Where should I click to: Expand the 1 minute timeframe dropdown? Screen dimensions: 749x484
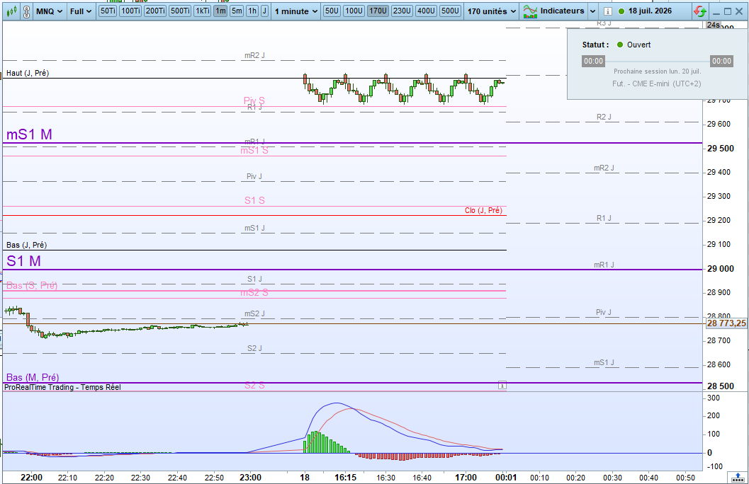coord(296,11)
